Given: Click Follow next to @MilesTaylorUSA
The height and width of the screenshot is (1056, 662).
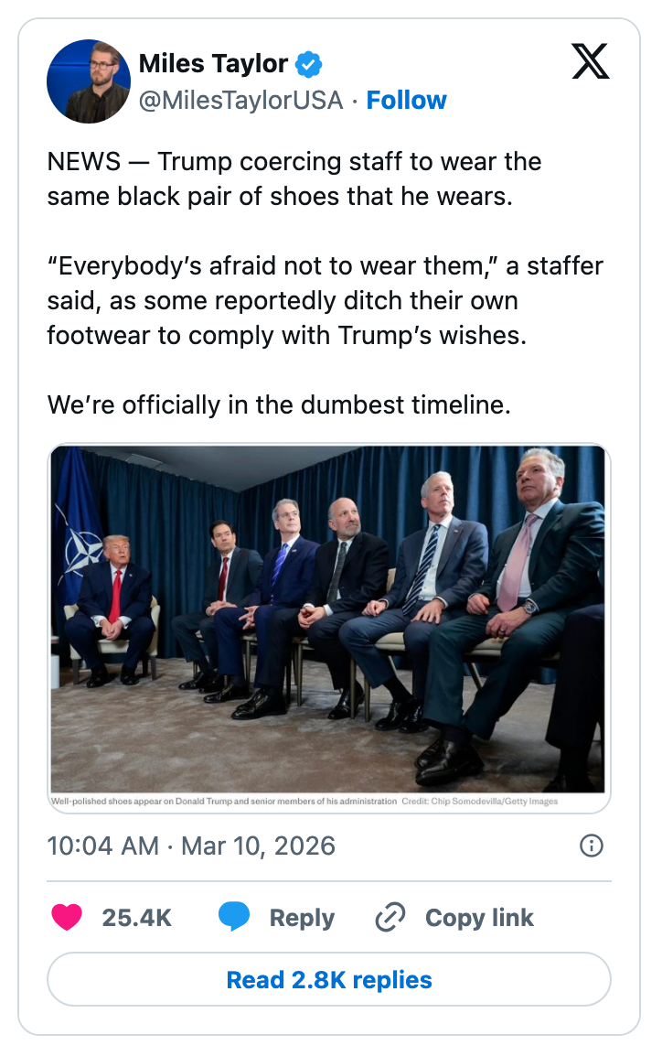Looking at the screenshot, I should click(406, 101).
